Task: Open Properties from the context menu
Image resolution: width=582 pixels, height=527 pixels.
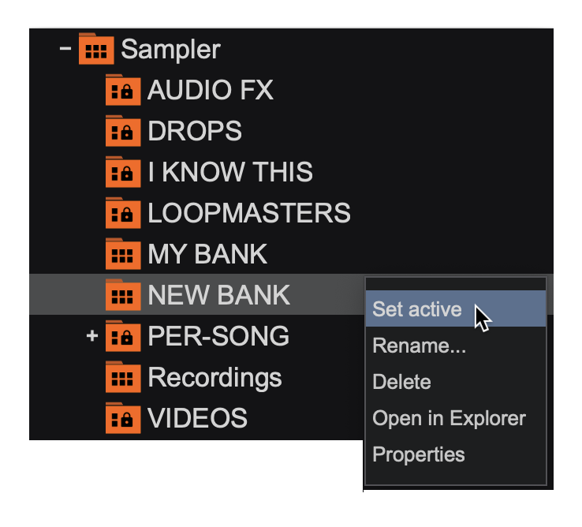Action: [419, 454]
